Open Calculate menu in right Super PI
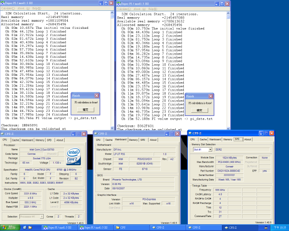Viewport: 289px width, 231px height. click(x=124, y=9)
